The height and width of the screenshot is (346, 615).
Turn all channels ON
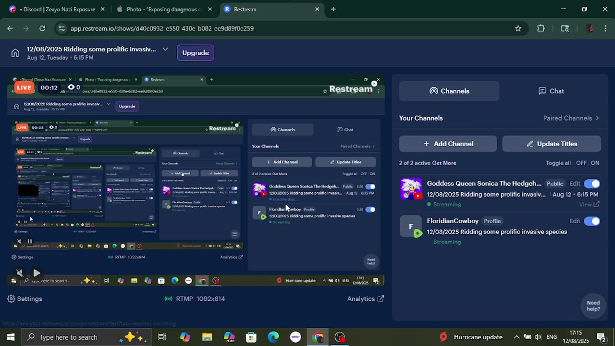pyautogui.click(x=595, y=163)
